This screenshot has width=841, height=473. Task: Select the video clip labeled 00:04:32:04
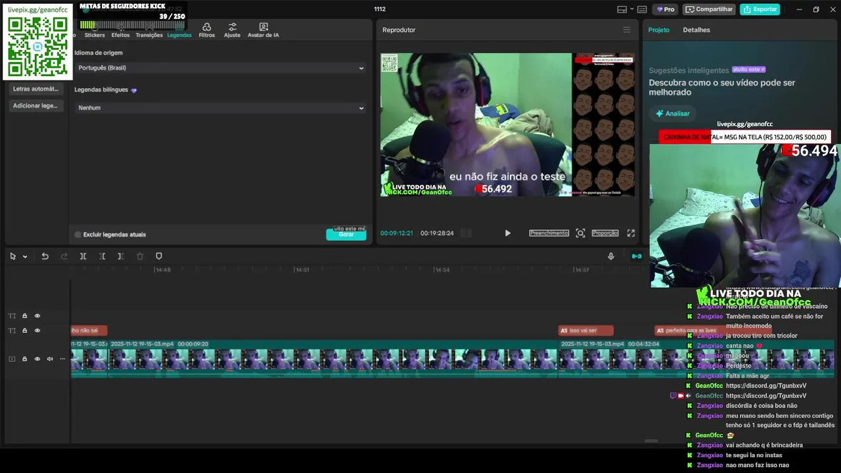pos(696,359)
